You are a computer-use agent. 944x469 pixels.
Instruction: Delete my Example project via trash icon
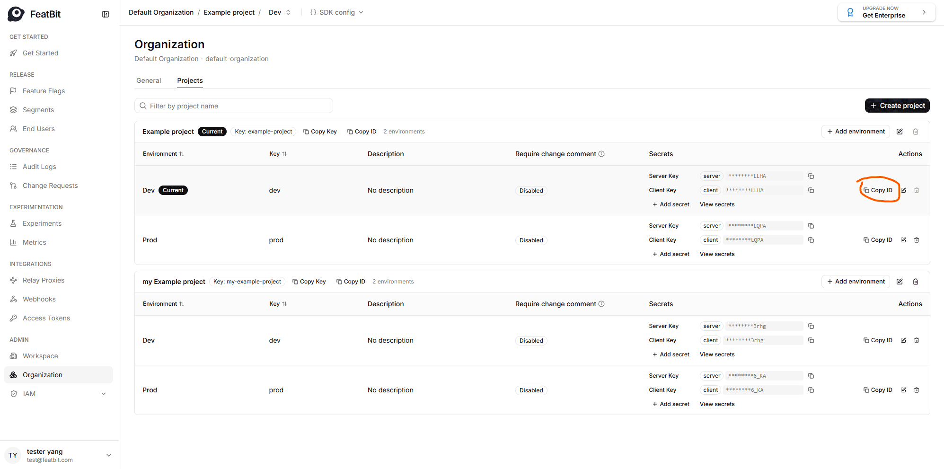coord(916,282)
